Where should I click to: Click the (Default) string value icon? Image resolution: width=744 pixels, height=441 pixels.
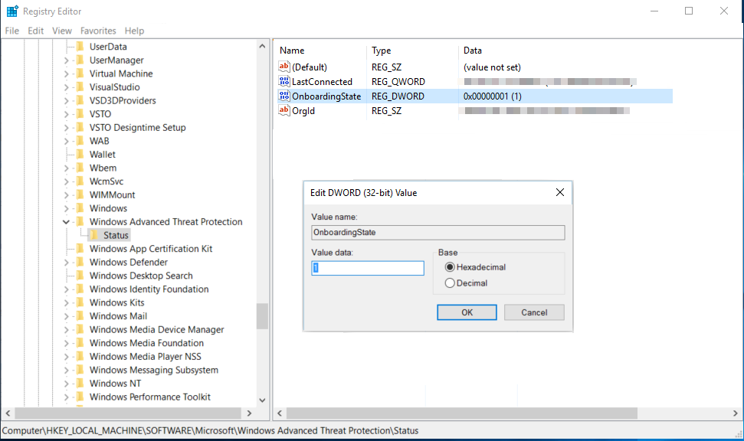click(284, 67)
